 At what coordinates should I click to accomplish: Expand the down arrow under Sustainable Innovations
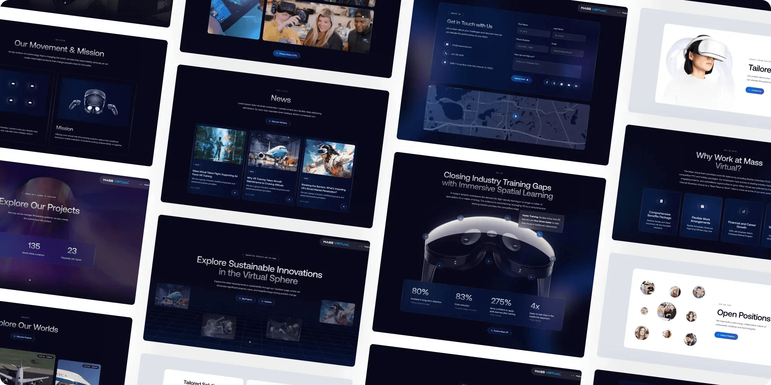[250, 341]
